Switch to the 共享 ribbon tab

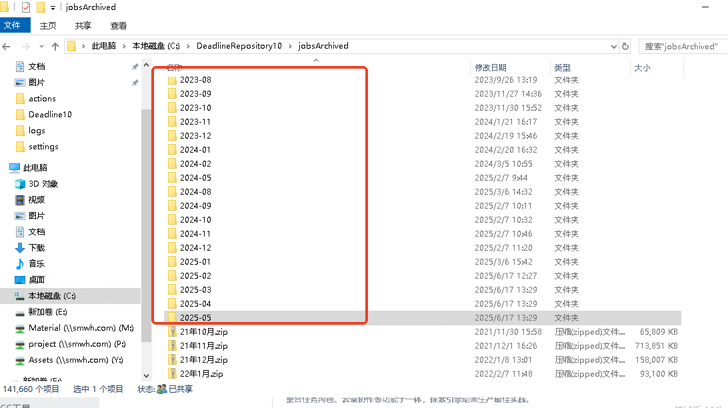[83, 25]
